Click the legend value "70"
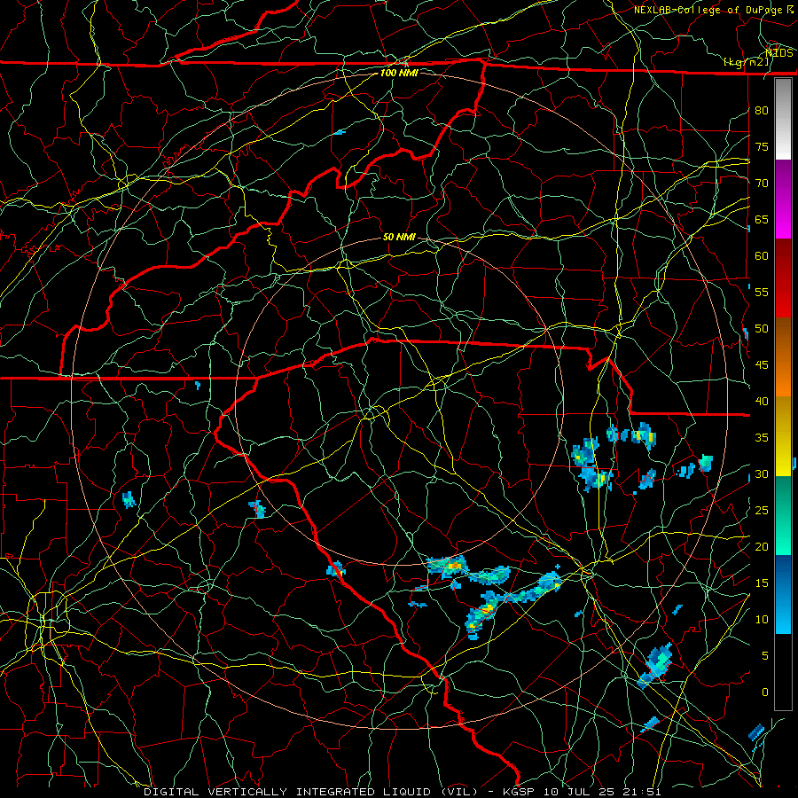The image size is (798, 798). [x=762, y=184]
